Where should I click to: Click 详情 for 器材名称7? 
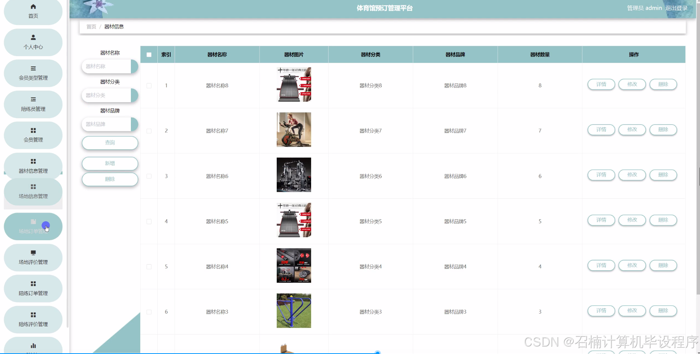(x=601, y=130)
